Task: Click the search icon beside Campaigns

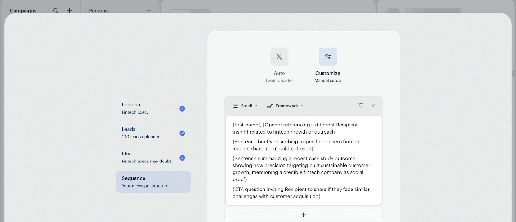Action: (x=55, y=10)
